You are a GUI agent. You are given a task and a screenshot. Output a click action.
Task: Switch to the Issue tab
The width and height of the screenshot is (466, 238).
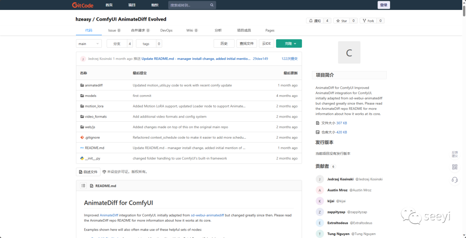coord(114,31)
